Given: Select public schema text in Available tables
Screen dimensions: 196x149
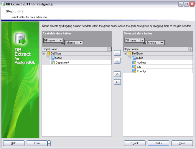Looking at the screenshot, I should coord(58,58).
